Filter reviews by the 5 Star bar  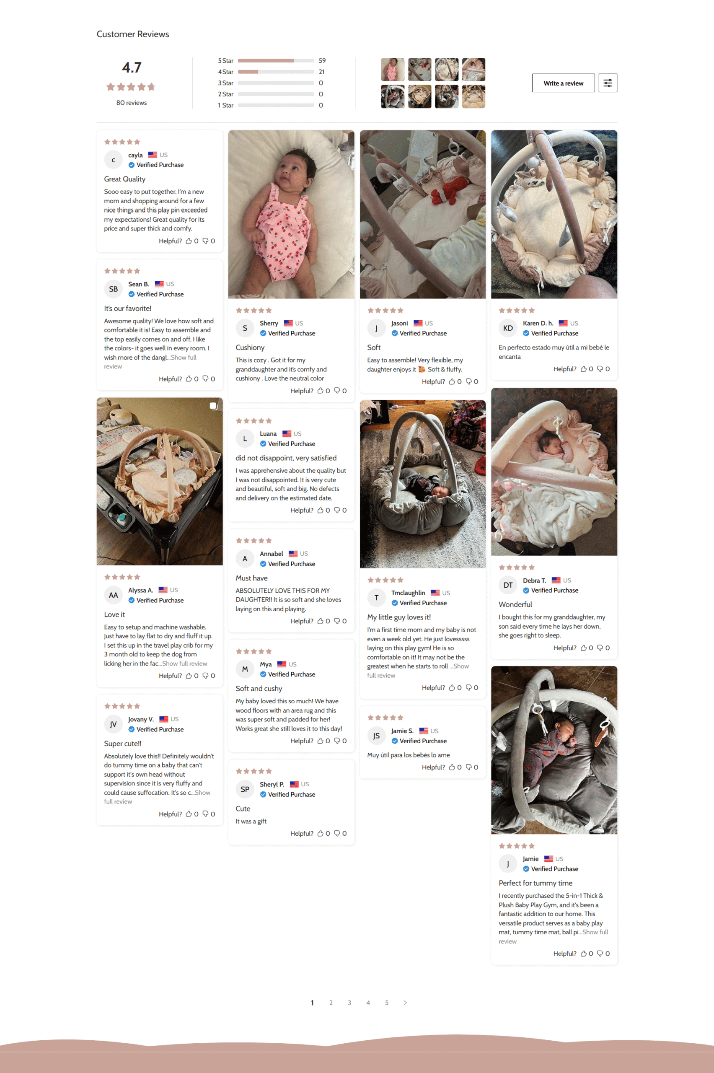(x=276, y=61)
